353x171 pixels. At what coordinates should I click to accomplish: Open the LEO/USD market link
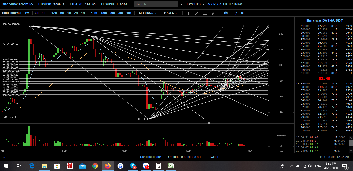coord(108,4)
